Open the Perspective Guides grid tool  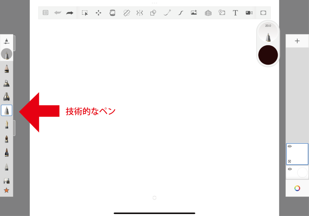tap(208, 13)
